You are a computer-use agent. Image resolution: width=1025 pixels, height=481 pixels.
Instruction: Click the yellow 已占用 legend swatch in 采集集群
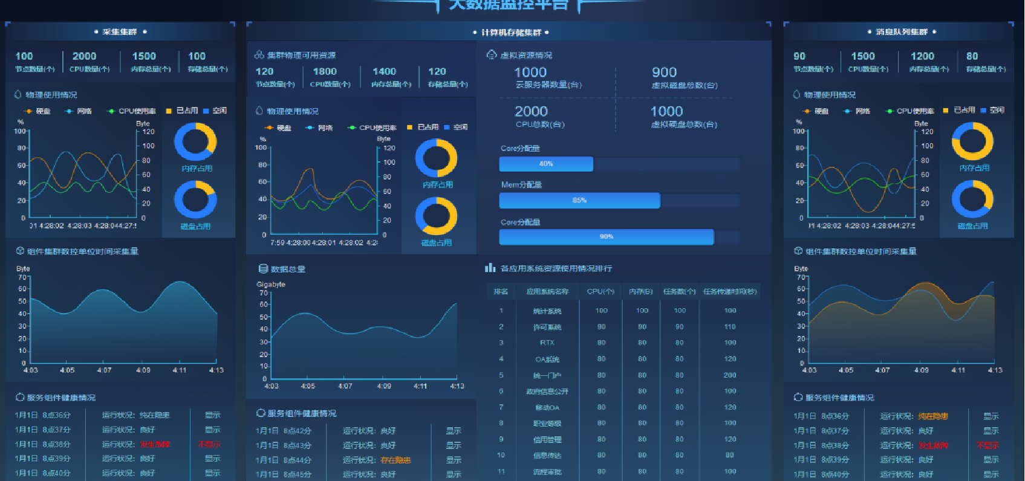pos(169,111)
